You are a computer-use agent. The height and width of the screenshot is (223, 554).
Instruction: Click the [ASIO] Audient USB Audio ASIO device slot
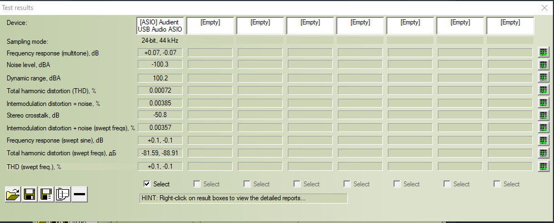161,26
